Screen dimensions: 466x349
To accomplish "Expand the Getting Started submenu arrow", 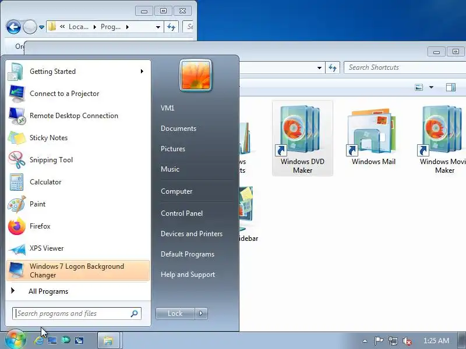I will pos(142,71).
